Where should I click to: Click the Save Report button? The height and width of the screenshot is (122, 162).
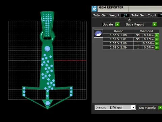[x=139, y=24]
